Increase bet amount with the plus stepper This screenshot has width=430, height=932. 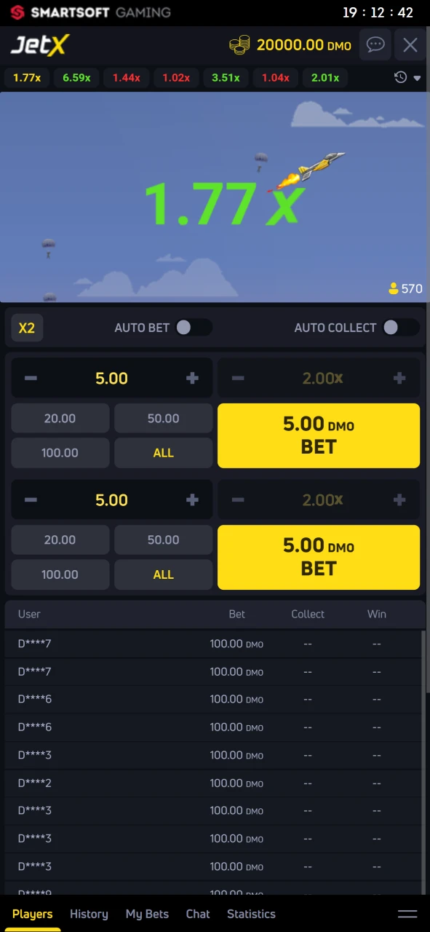click(192, 378)
